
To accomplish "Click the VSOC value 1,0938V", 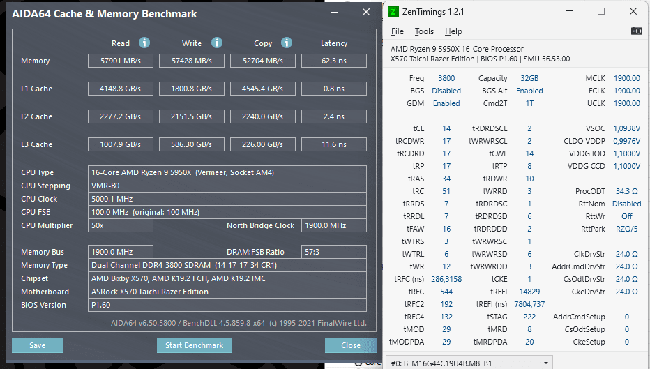I will pyautogui.click(x=627, y=128).
